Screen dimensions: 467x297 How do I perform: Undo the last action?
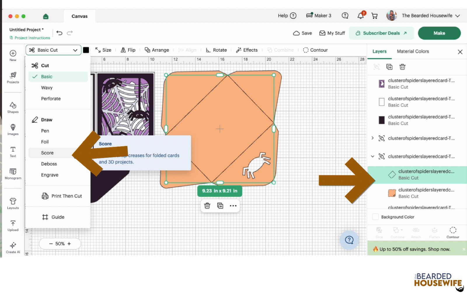tap(59, 33)
